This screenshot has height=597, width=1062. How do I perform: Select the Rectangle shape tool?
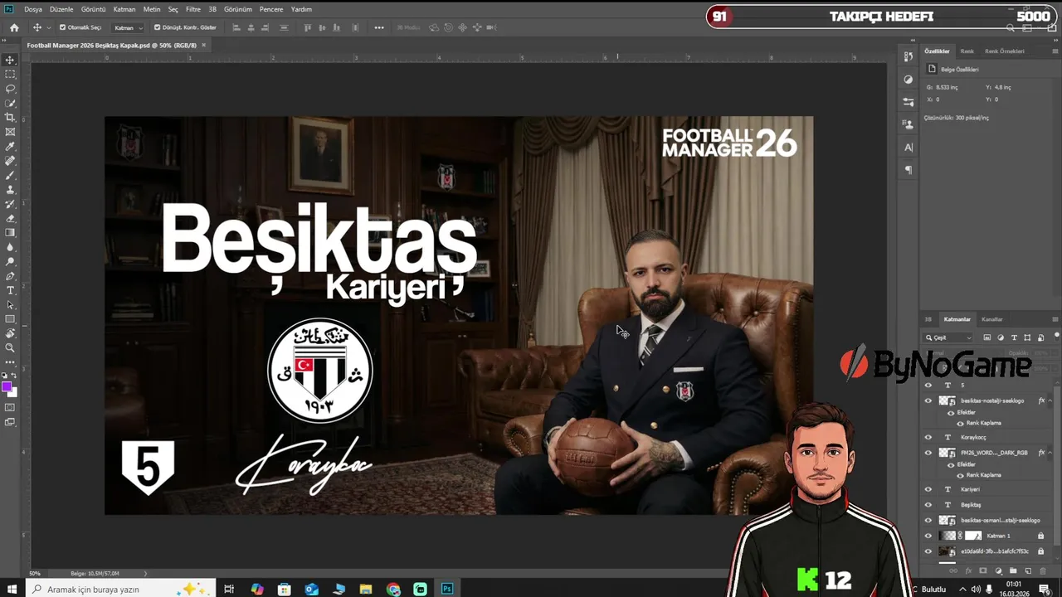(x=10, y=319)
